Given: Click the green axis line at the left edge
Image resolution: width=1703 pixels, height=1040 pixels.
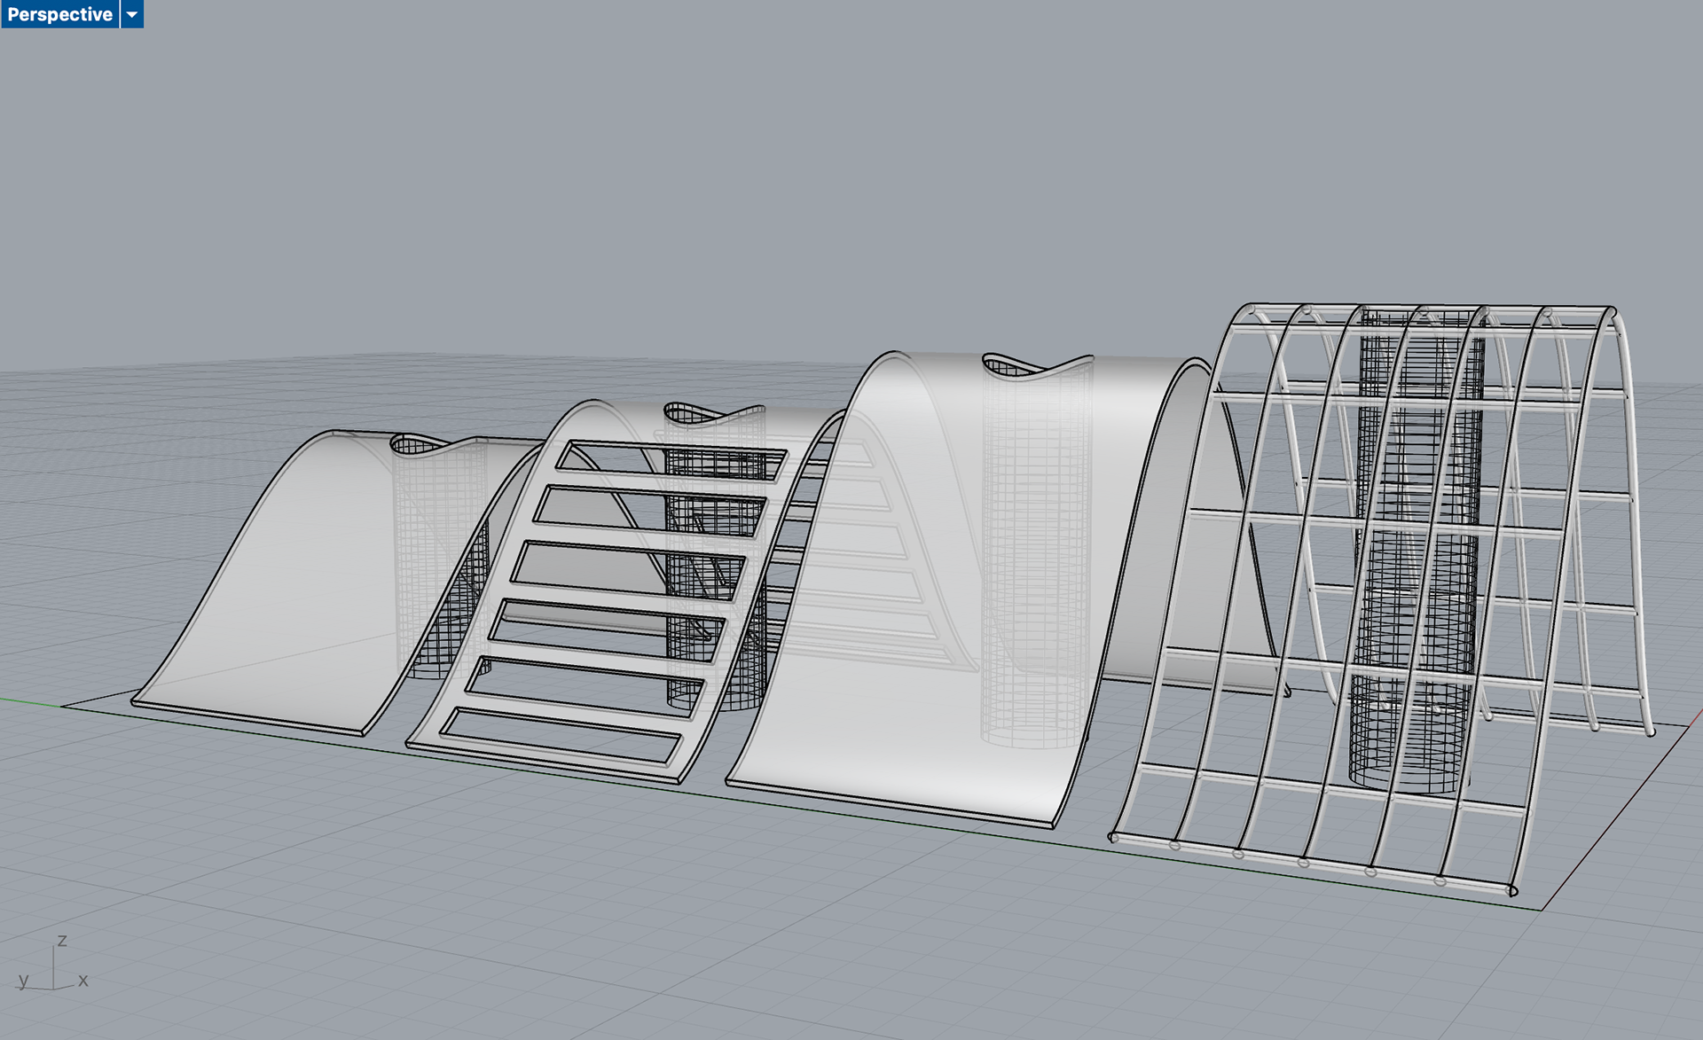Looking at the screenshot, I should 27,702.
